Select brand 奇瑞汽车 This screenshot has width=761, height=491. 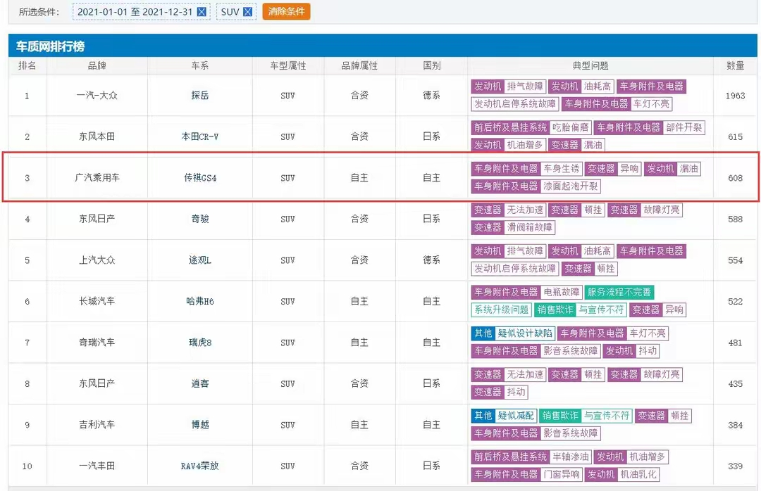97,343
